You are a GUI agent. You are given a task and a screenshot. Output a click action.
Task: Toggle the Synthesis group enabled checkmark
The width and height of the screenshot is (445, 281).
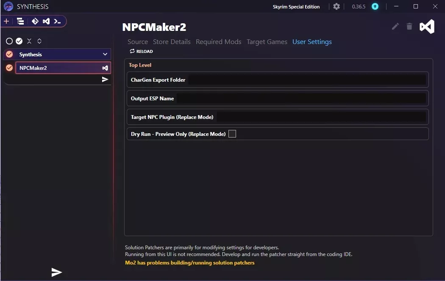coord(9,54)
